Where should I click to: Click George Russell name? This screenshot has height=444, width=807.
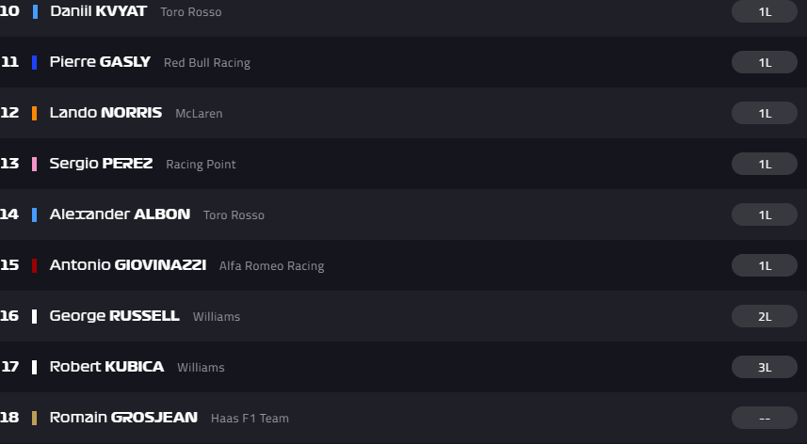click(x=114, y=316)
